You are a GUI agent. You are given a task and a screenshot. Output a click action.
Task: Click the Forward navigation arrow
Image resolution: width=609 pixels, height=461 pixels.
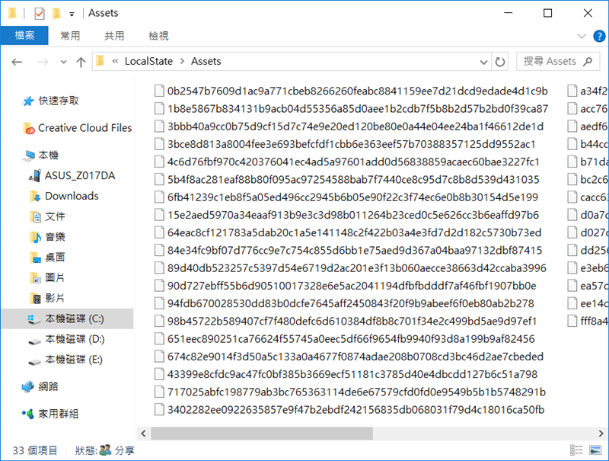[43, 62]
